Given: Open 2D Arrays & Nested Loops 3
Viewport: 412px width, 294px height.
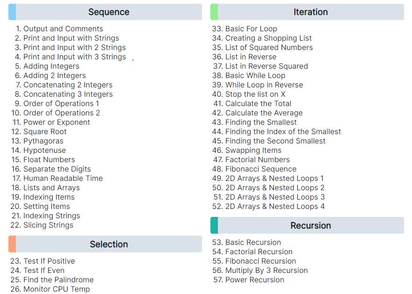Looking at the screenshot, I should (x=275, y=197).
